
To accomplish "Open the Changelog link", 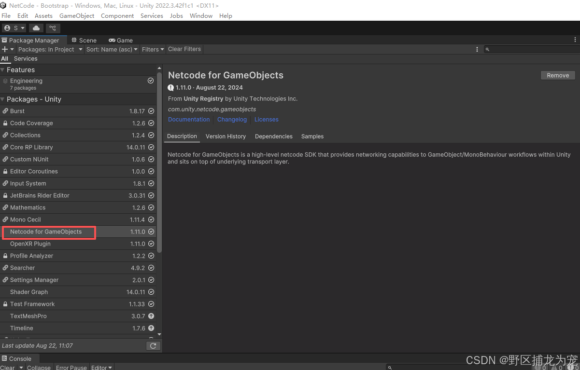I will pyautogui.click(x=232, y=120).
